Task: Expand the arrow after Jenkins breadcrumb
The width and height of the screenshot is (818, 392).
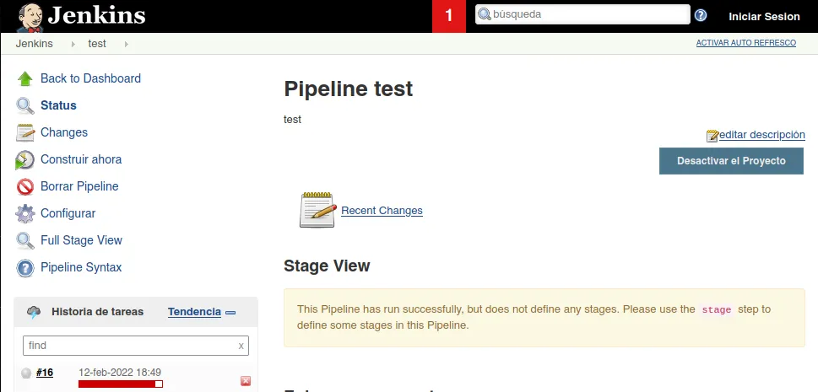Action: tap(73, 45)
